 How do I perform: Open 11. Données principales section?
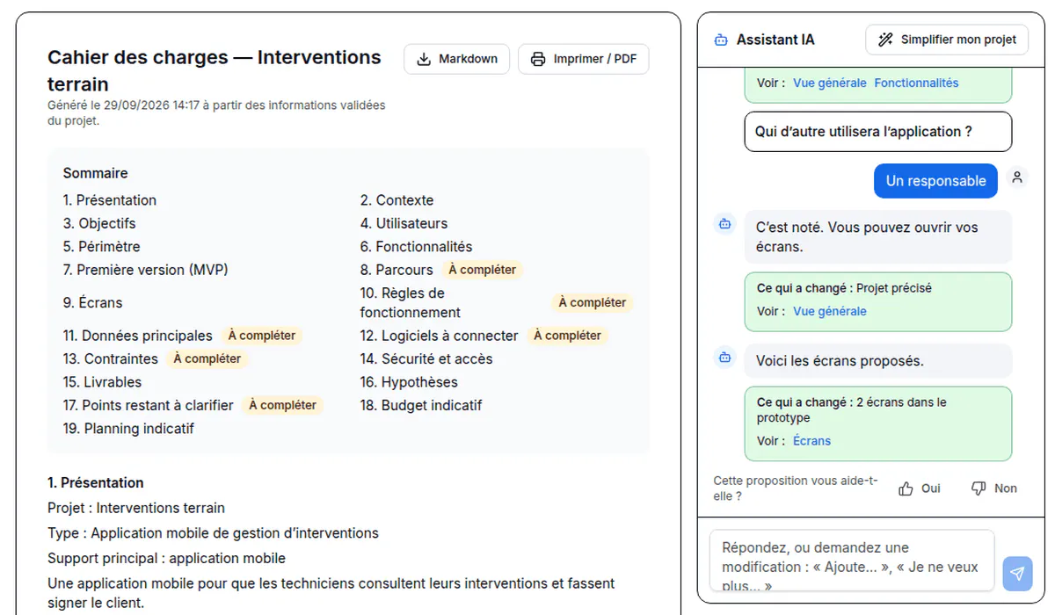pyautogui.click(x=138, y=336)
